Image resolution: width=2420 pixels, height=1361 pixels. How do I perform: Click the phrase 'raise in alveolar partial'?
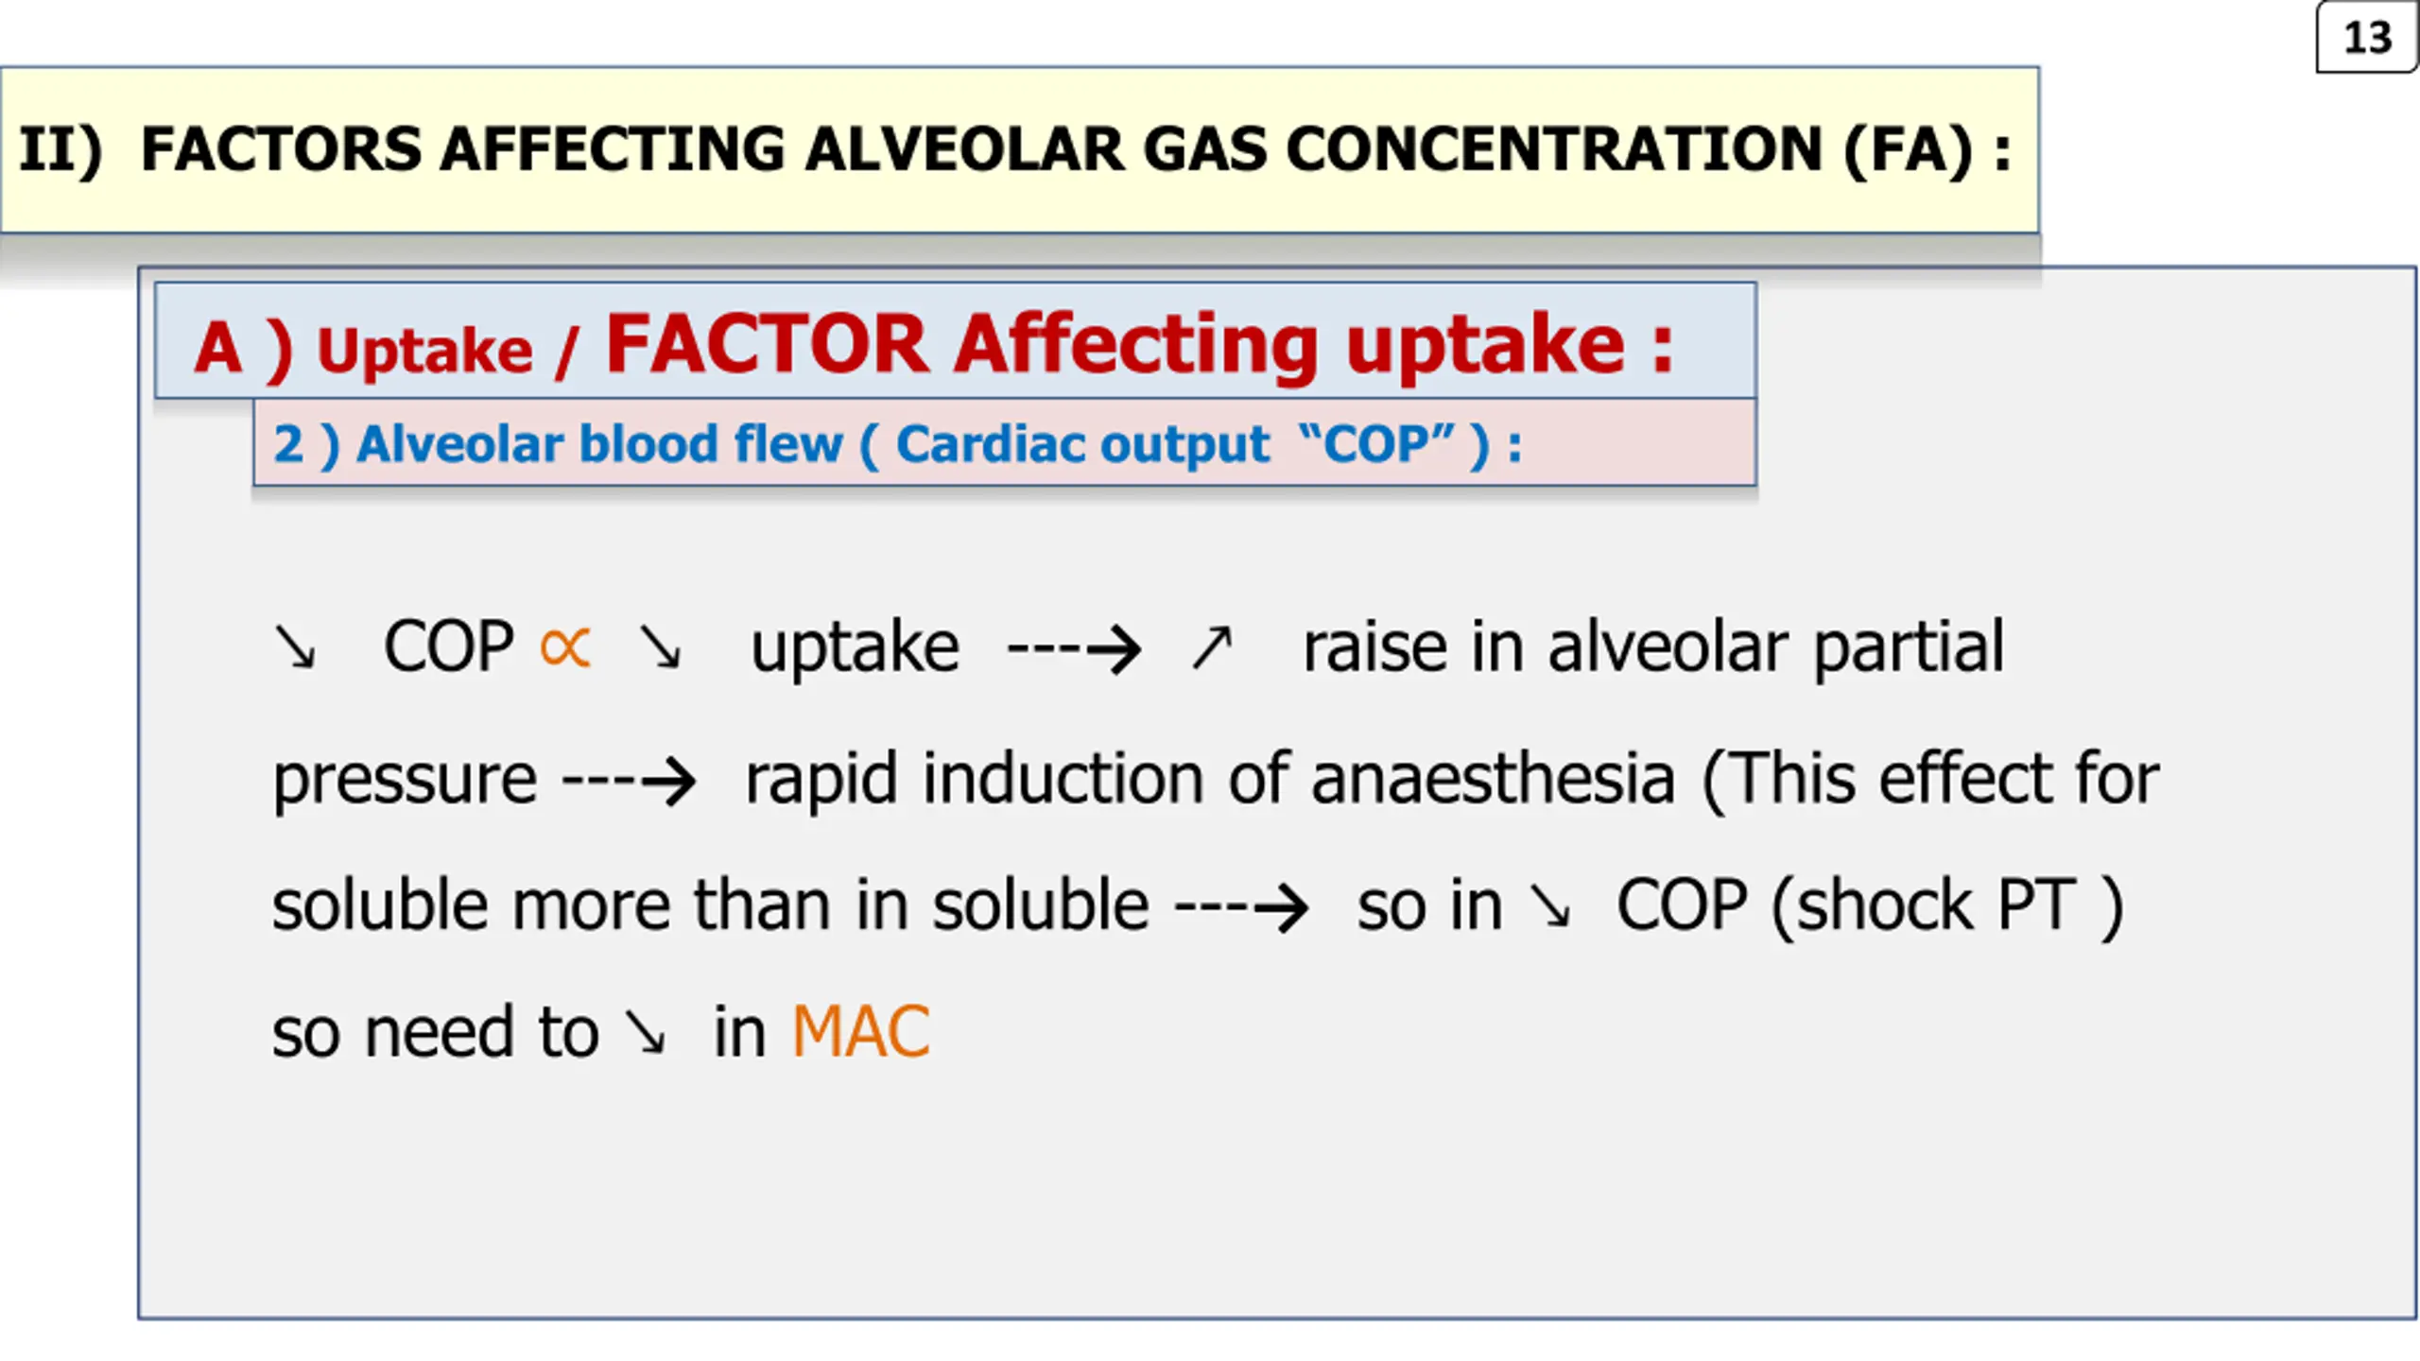point(1653,648)
